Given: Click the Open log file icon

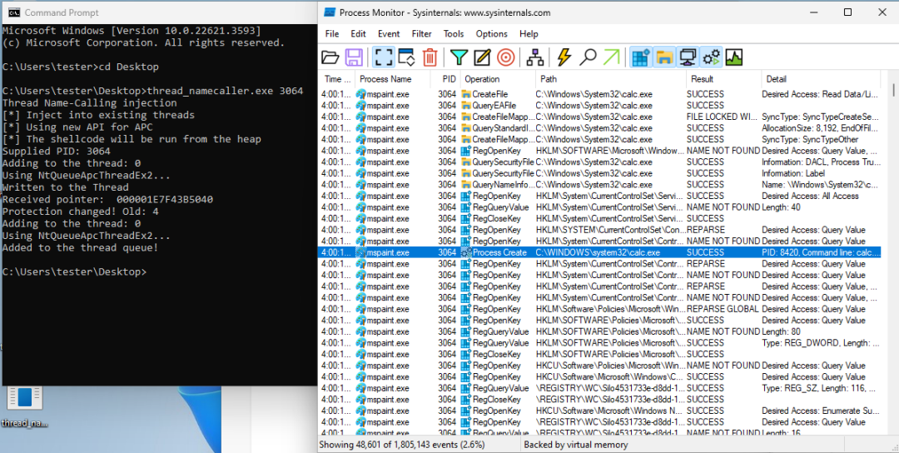Looking at the screenshot, I should [x=330, y=57].
